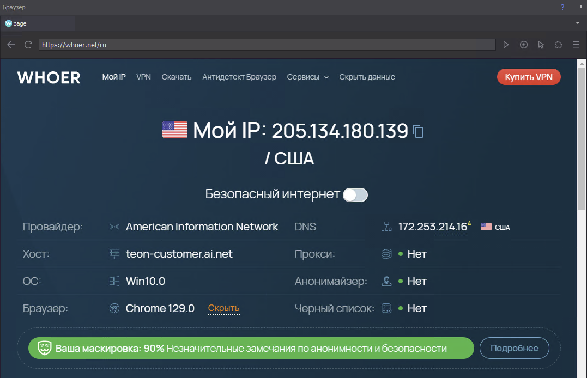Open the puzzle-piece extensions icon
587x378 pixels.
coord(559,45)
